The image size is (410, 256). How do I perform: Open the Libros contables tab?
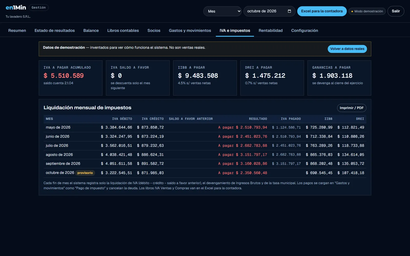(123, 30)
